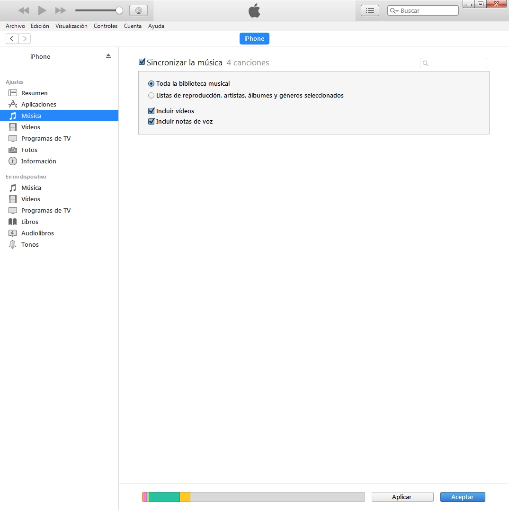Eject the iPhone device
The height and width of the screenshot is (510, 509).
click(108, 56)
